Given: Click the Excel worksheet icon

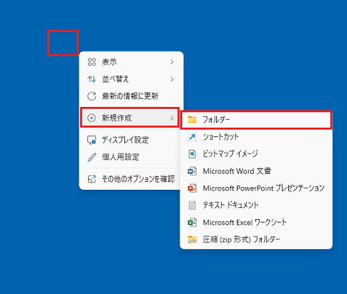Looking at the screenshot, I should tap(192, 223).
